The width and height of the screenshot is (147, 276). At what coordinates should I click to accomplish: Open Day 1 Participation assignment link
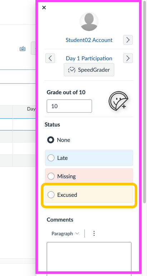point(89,58)
